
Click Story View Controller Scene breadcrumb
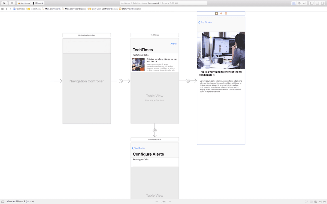[104, 8]
